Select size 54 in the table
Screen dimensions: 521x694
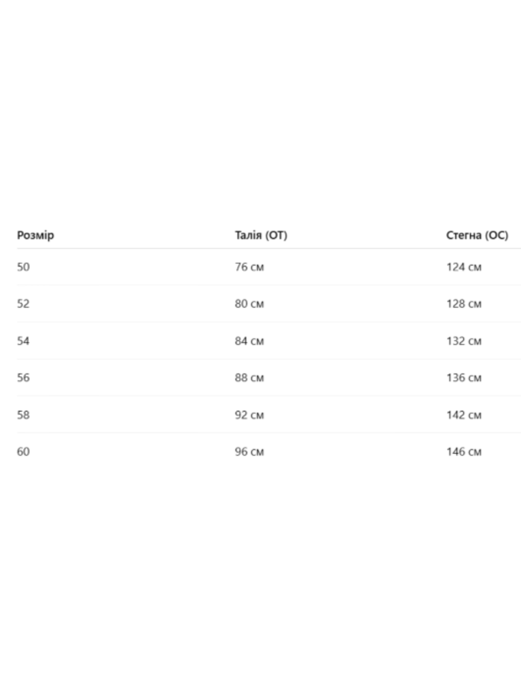coord(23,341)
